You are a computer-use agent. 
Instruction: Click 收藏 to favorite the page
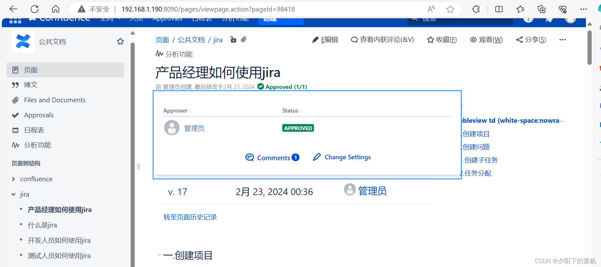(442, 40)
